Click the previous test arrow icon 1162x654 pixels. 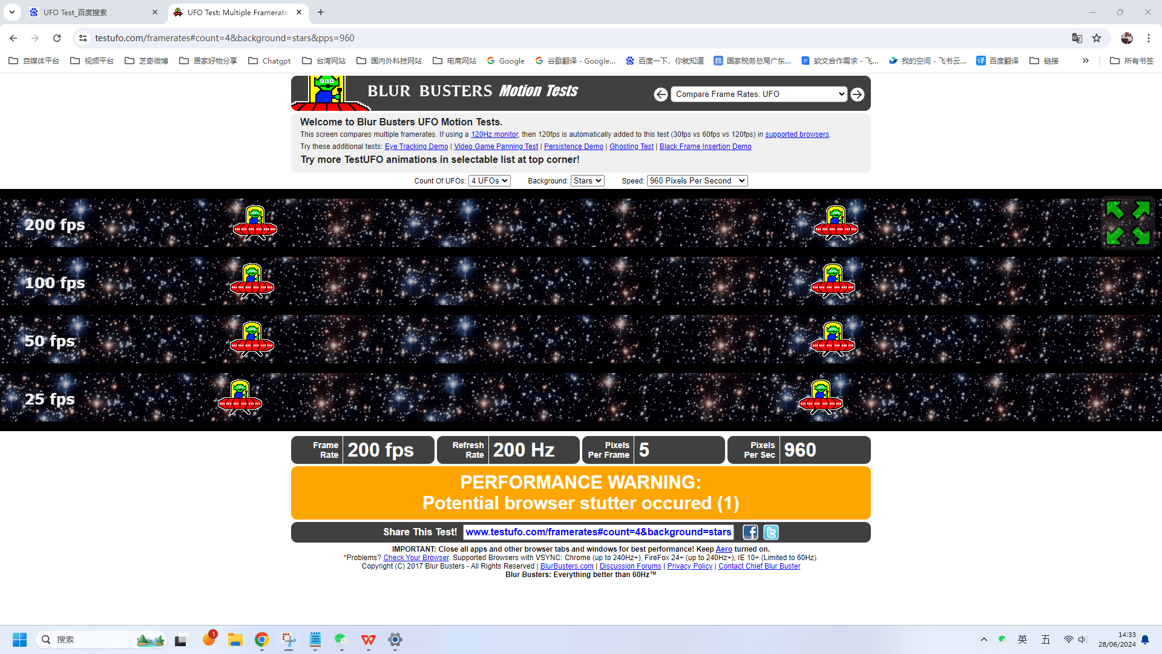pos(661,94)
